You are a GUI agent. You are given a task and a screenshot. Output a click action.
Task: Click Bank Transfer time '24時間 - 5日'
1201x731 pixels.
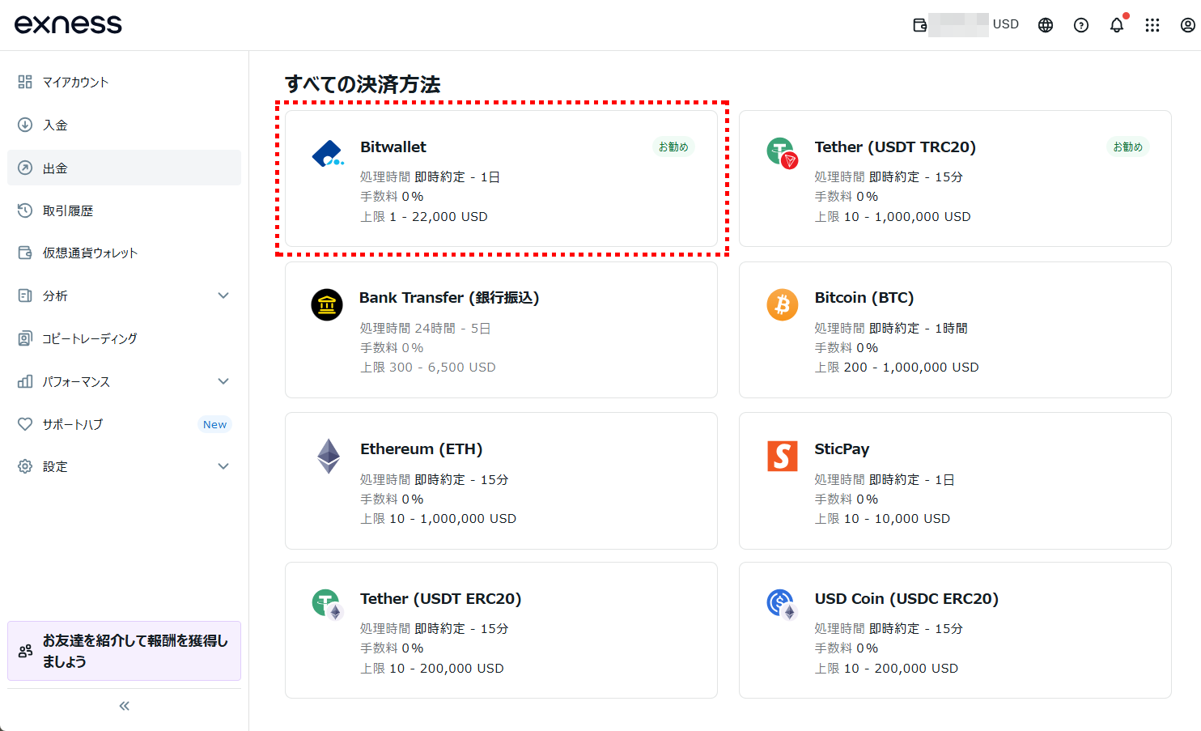[453, 329]
